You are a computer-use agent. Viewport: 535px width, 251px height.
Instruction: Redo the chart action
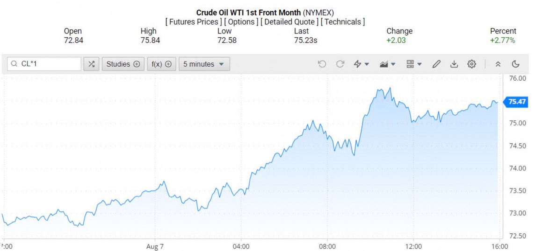[340, 64]
